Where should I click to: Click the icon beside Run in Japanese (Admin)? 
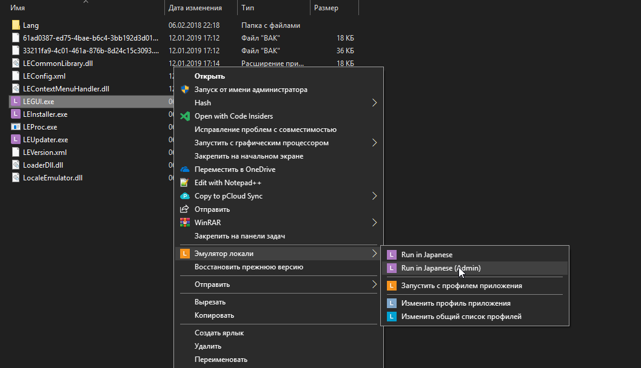[x=392, y=268]
